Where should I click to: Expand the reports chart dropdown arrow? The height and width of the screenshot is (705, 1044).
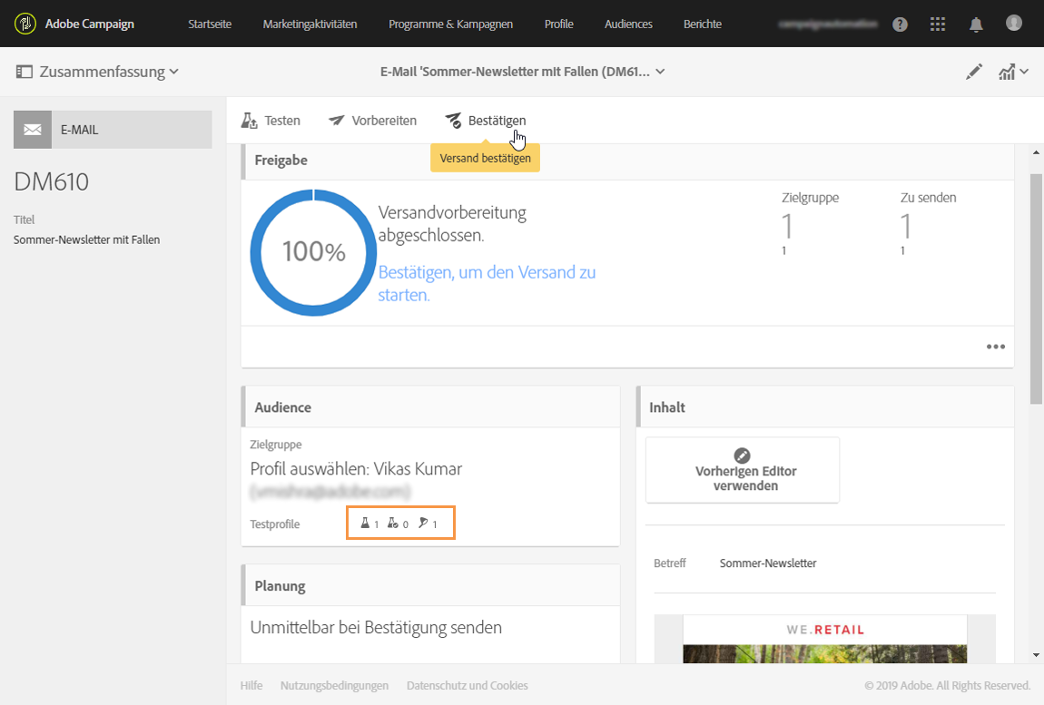pos(1024,72)
